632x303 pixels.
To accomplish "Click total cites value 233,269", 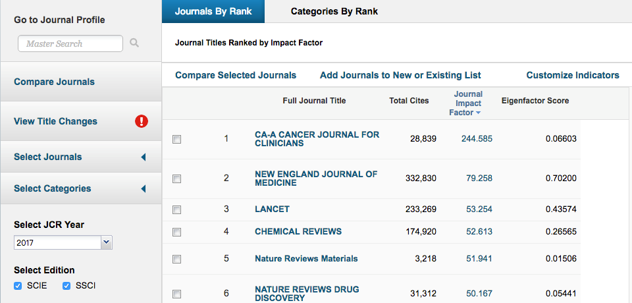I will (421, 209).
